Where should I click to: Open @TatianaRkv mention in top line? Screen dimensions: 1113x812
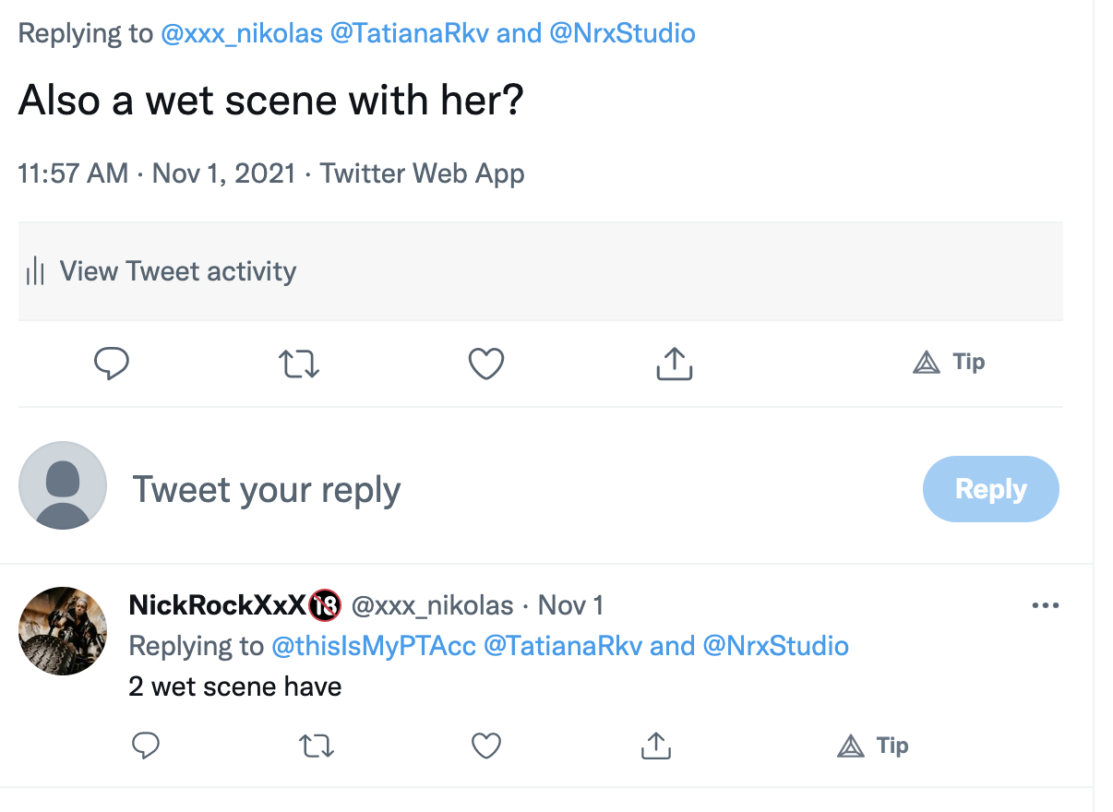[x=411, y=34]
